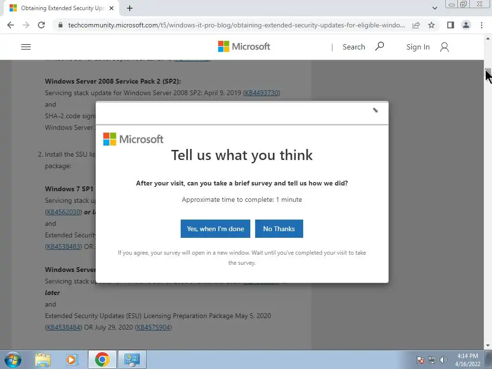Viewport: 492px width, 369px height.
Task: Click the magnifying glass search icon
Action: 380,47
